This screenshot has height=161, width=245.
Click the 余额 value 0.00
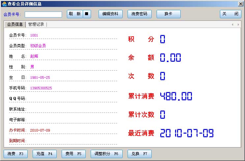[170, 57]
